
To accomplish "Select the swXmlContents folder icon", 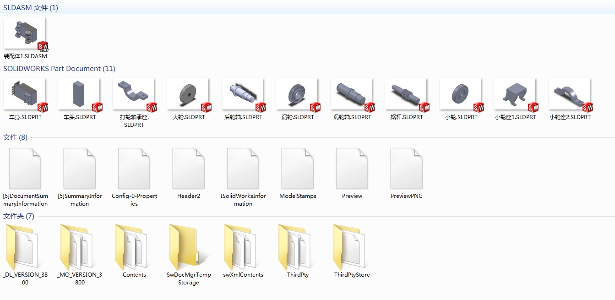I will tap(240, 247).
